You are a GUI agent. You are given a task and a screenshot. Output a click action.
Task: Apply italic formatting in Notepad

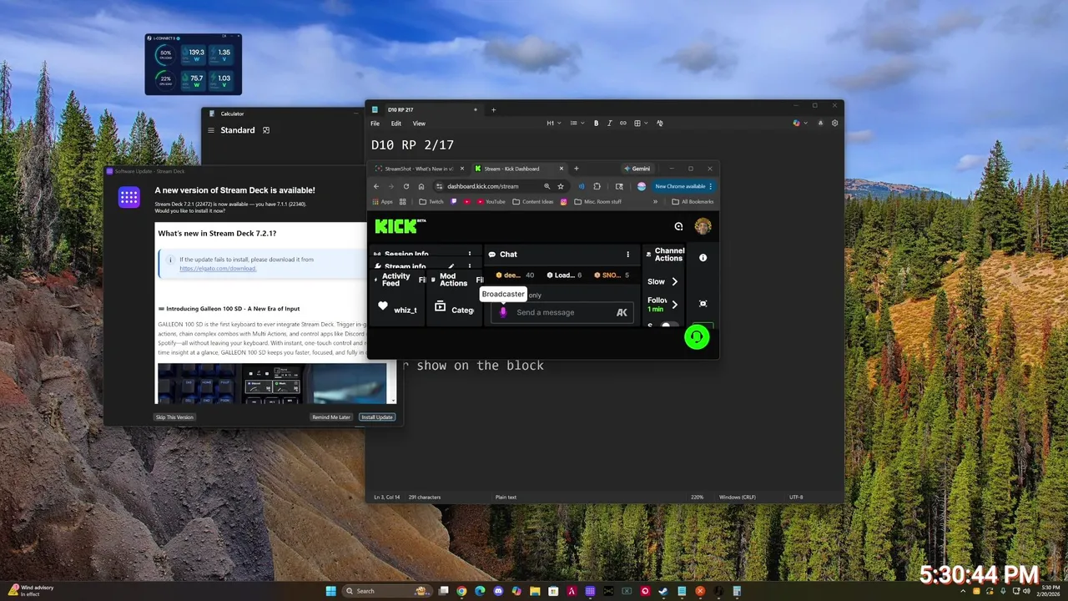[x=609, y=123]
